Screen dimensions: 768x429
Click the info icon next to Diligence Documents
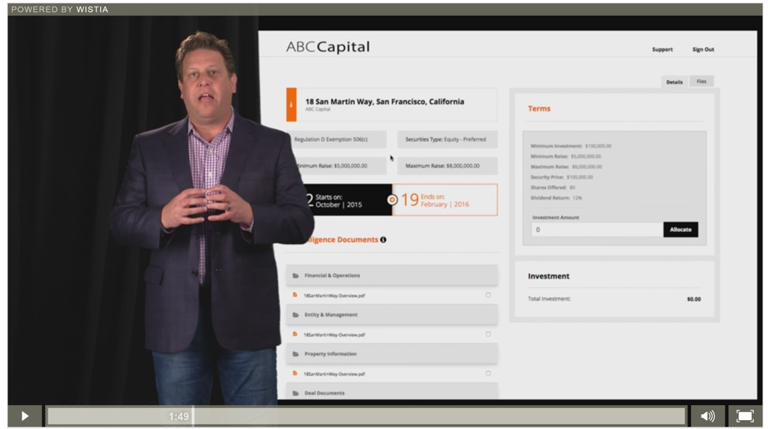coord(383,240)
